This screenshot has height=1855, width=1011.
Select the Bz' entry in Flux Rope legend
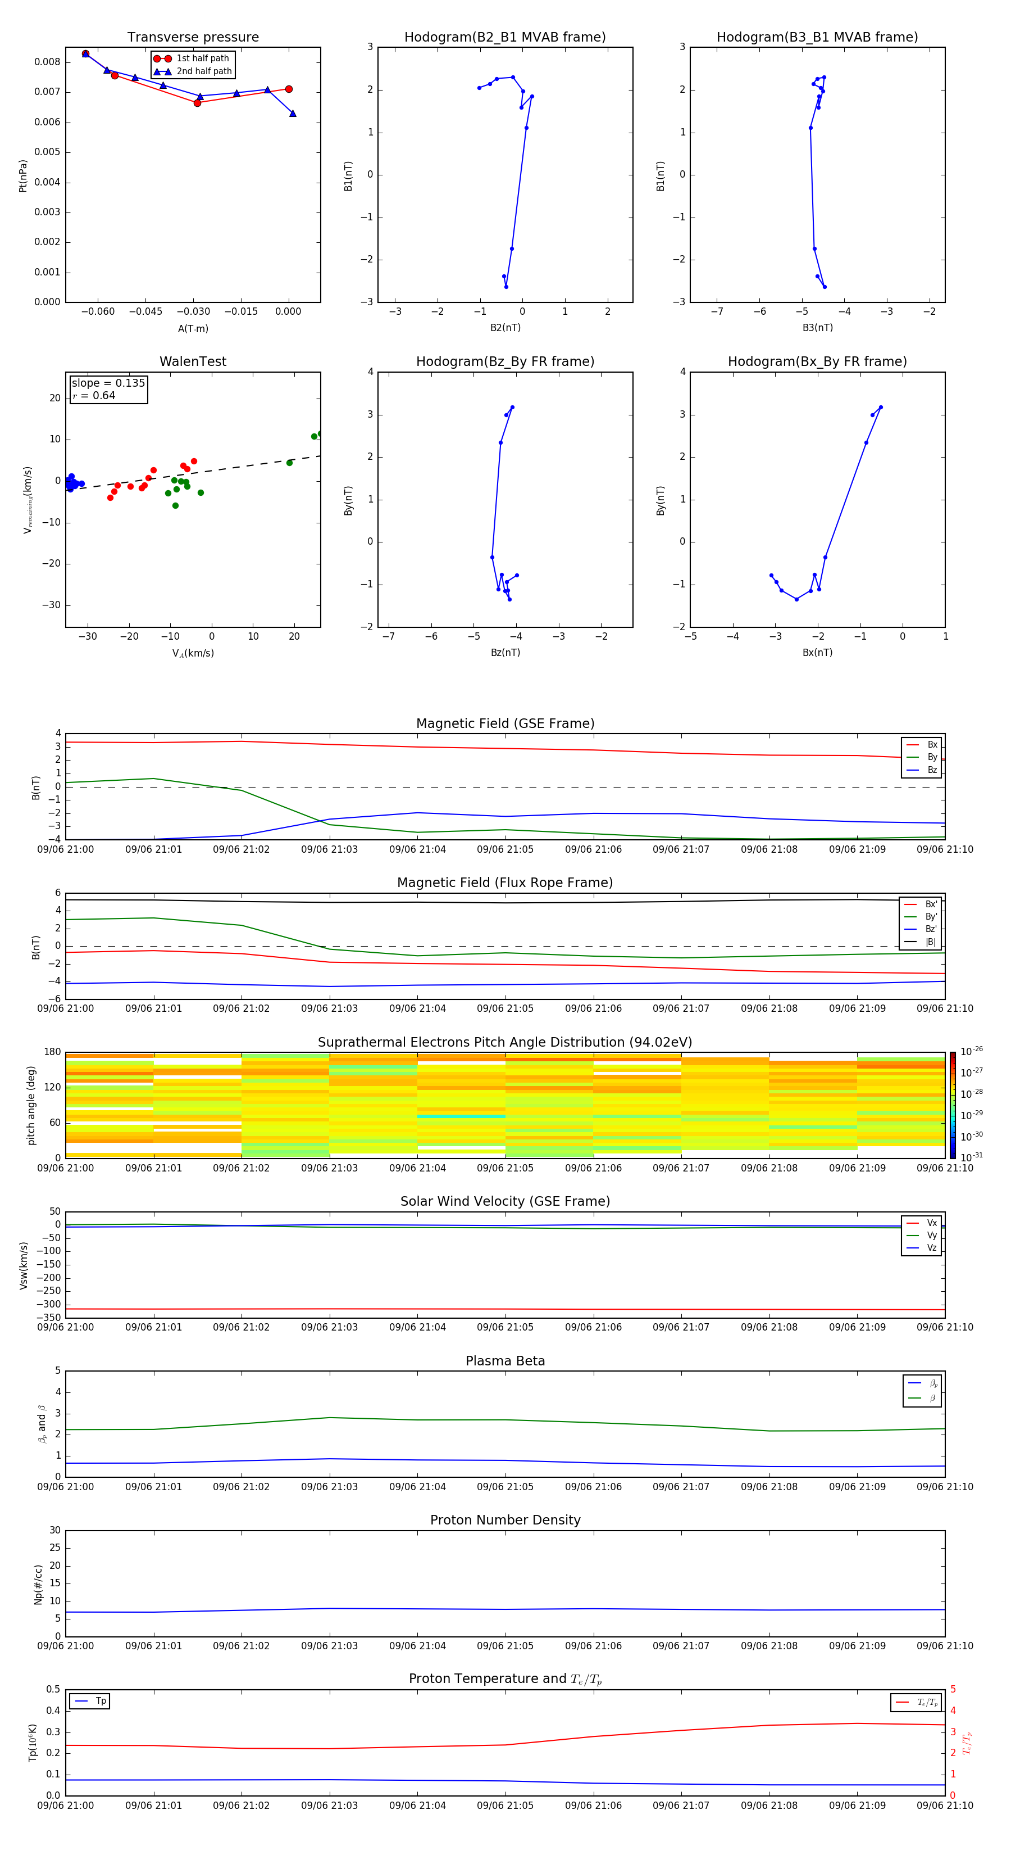[x=921, y=929]
